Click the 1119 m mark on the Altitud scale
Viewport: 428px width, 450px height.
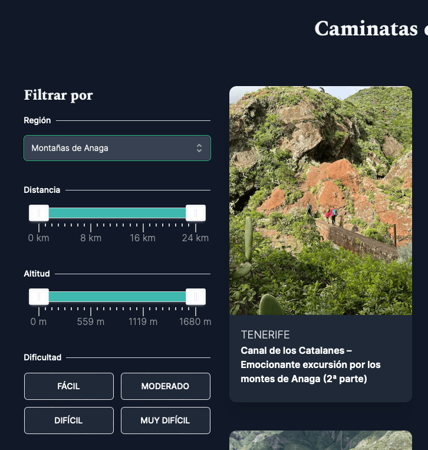pos(143,322)
